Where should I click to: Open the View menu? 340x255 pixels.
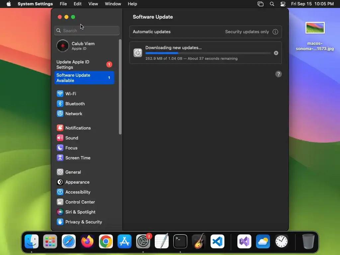93,4
